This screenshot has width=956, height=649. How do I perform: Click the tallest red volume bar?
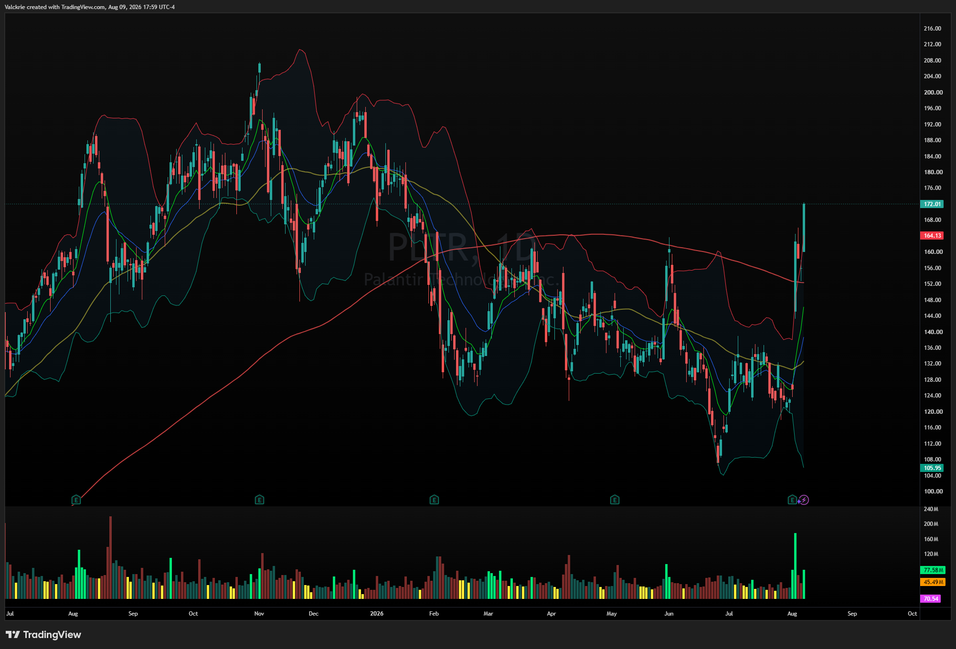click(x=111, y=557)
